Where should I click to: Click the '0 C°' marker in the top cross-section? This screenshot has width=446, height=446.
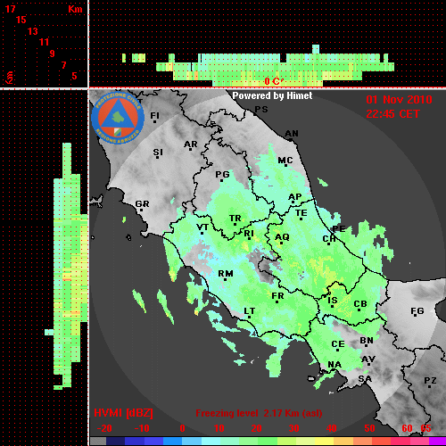(x=273, y=81)
